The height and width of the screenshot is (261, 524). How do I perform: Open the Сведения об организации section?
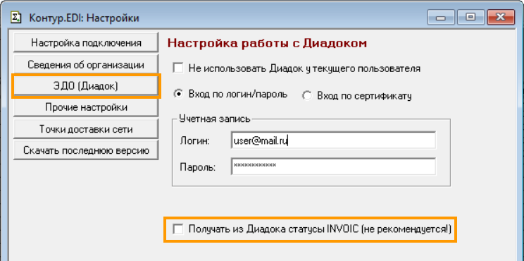(85, 65)
